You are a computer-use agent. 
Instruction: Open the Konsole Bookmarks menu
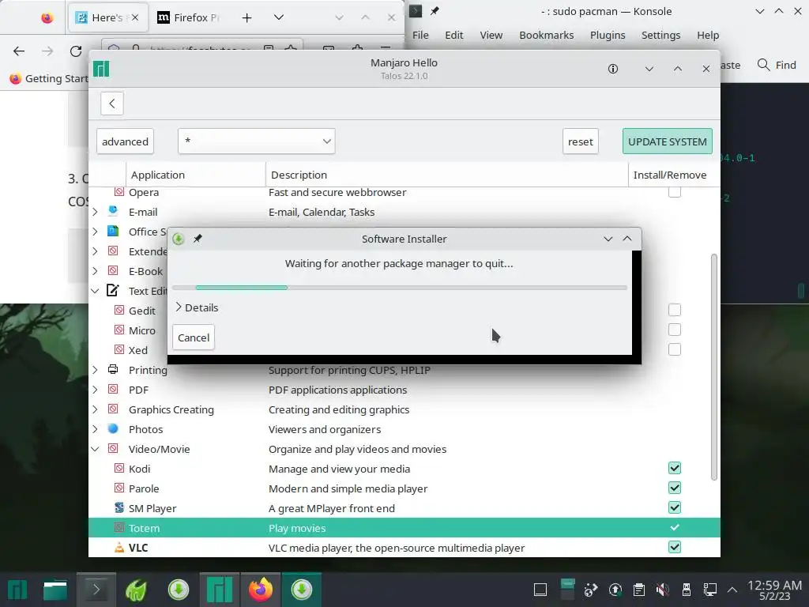(x=547, y=35)
